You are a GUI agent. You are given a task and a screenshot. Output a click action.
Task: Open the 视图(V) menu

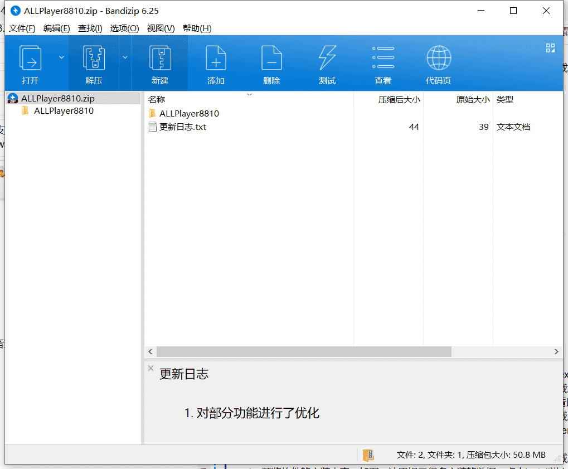pos(161,28)
